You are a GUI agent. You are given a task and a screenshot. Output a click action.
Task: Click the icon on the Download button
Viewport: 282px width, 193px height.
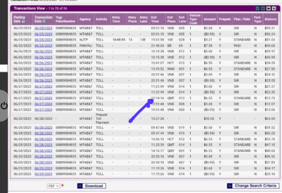[x=80, y=186]
